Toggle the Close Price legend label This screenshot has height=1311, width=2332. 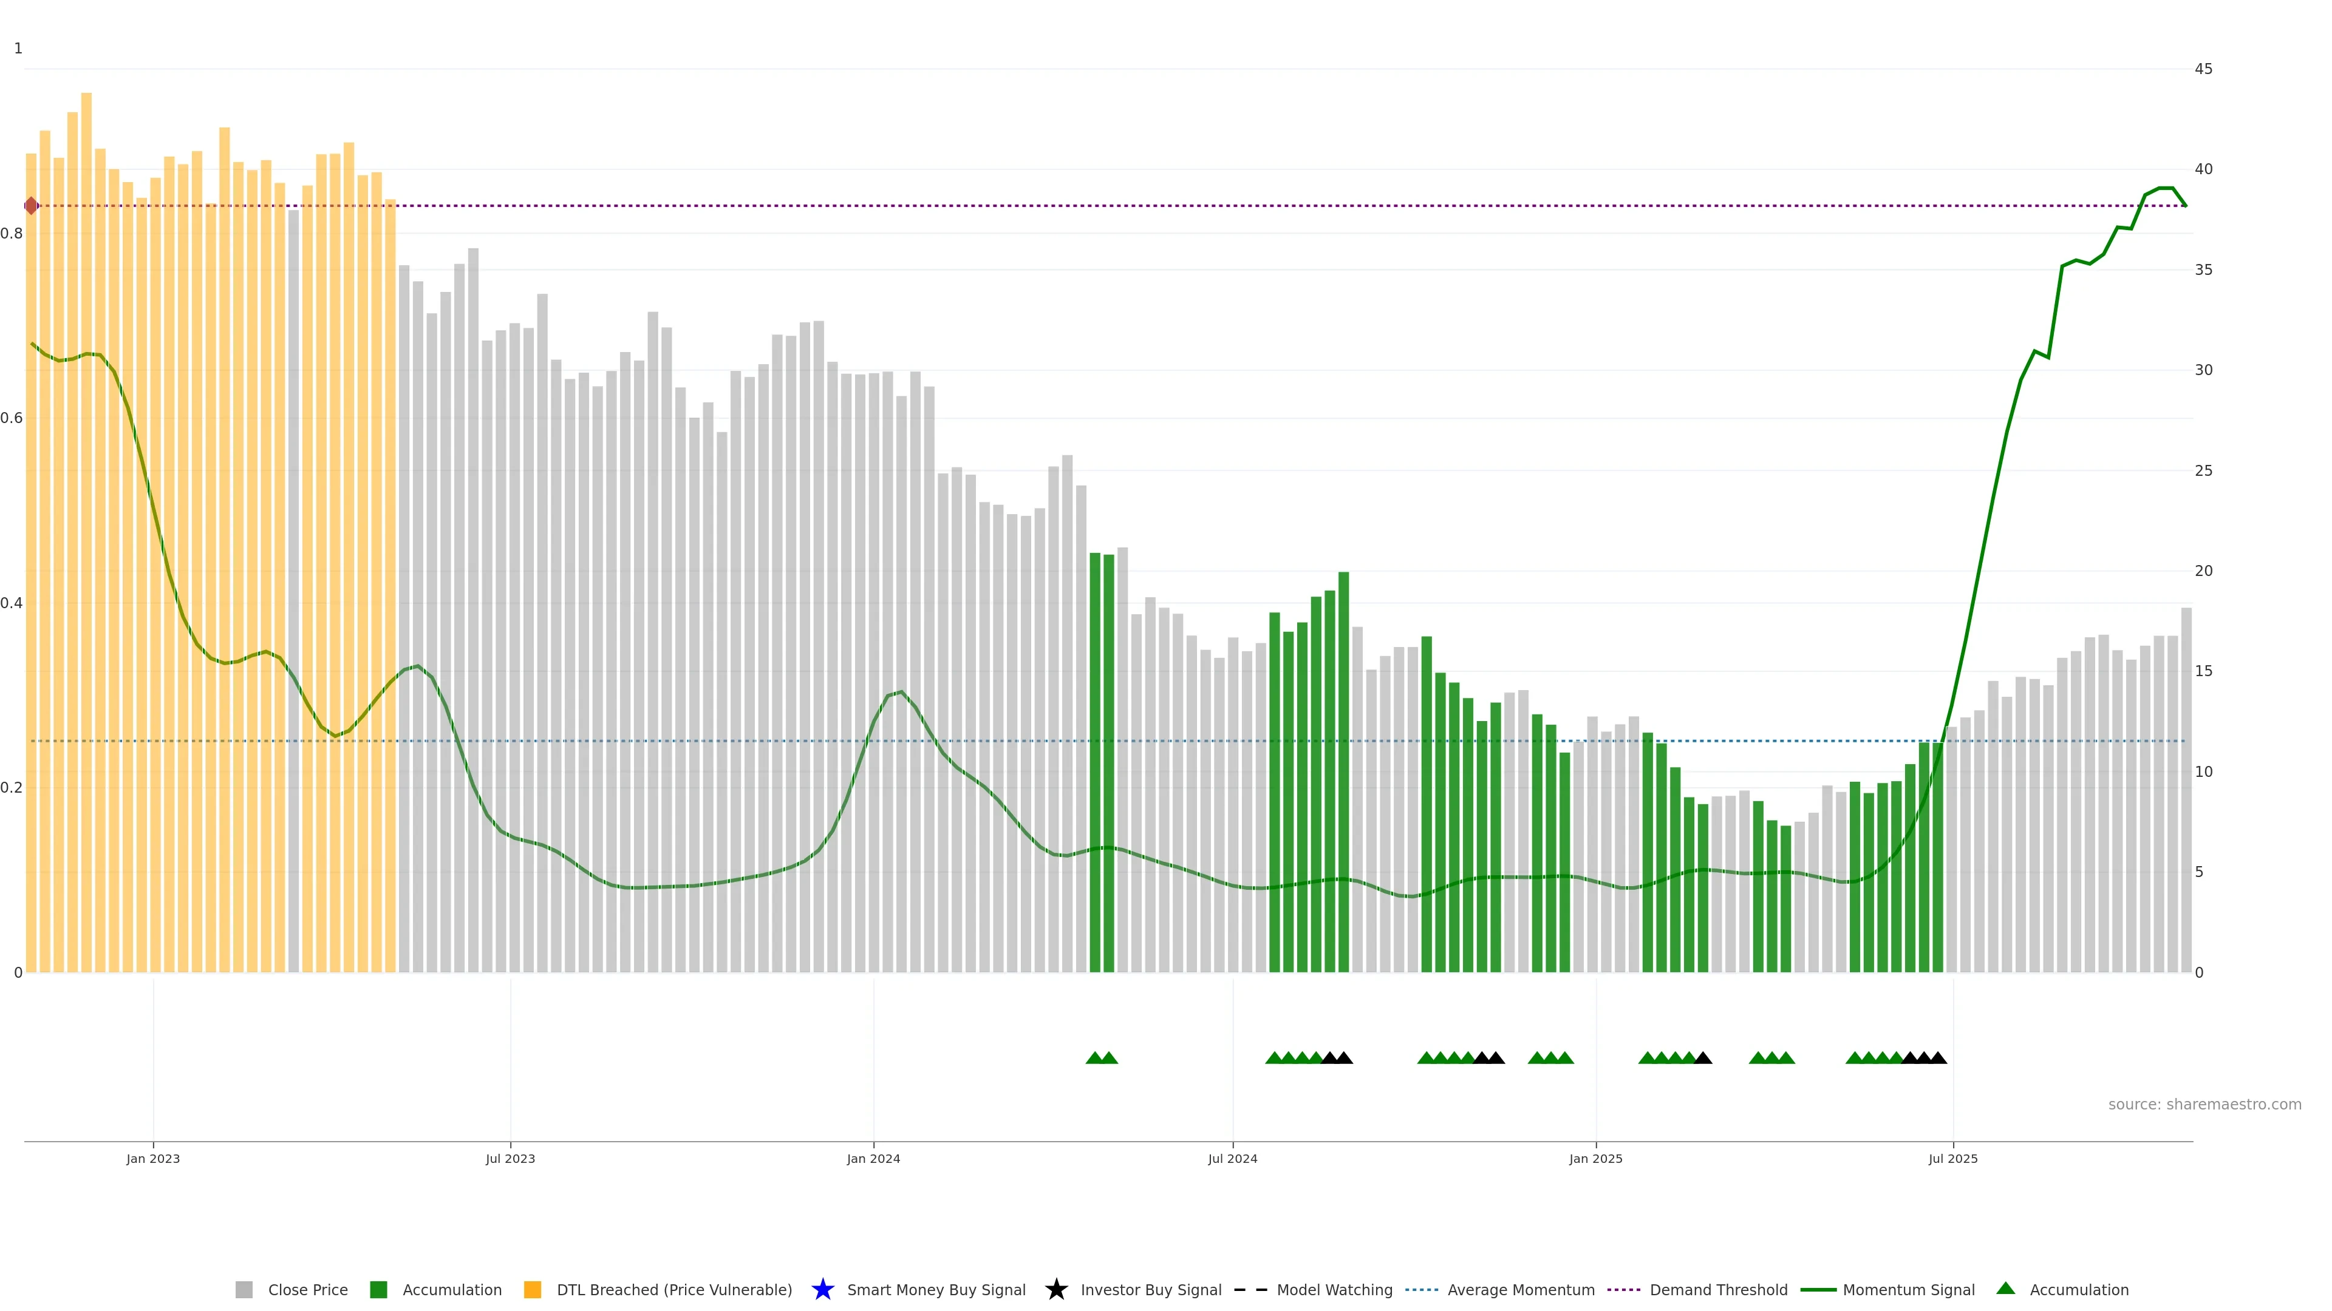(308, 1289)
